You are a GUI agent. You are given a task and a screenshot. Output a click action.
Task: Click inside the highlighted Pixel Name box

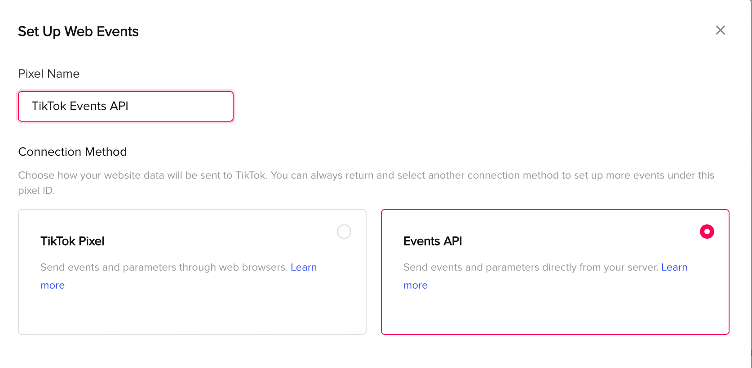point(125,106)
